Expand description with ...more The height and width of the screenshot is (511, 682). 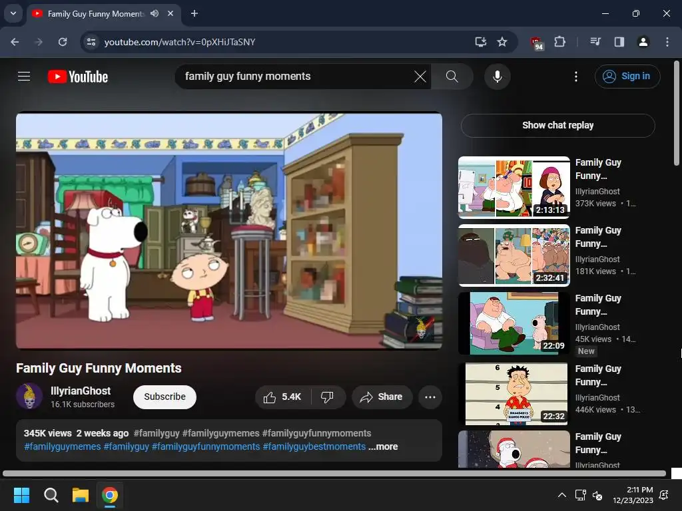[383, 446]
